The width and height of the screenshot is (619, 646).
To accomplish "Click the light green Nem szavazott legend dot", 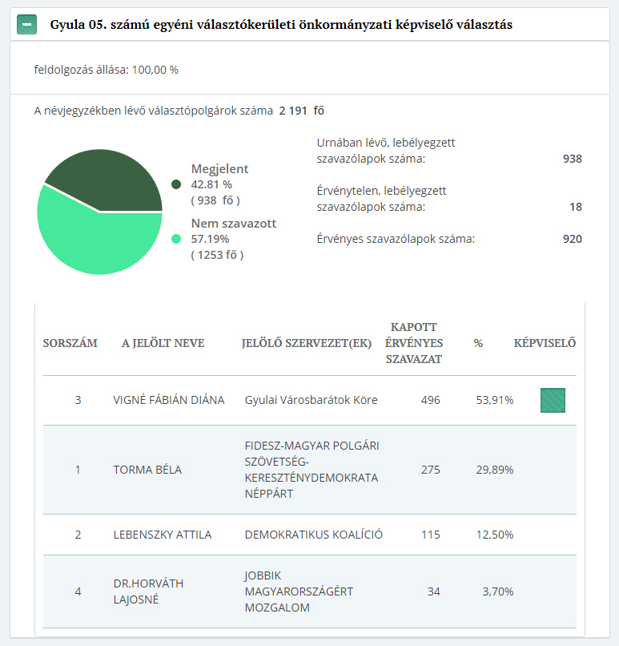I will (x=176, y=239).
